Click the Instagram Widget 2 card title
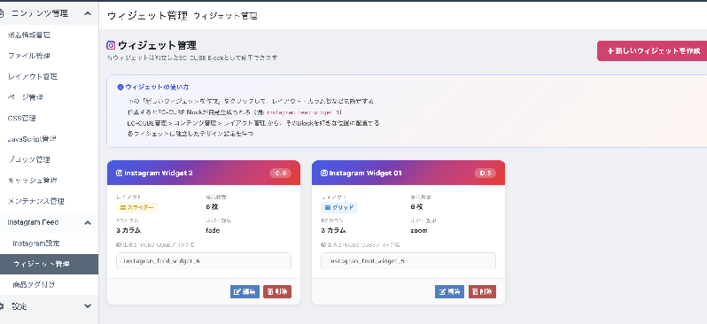Screen dimensions: 707x324 click(159, 173)
